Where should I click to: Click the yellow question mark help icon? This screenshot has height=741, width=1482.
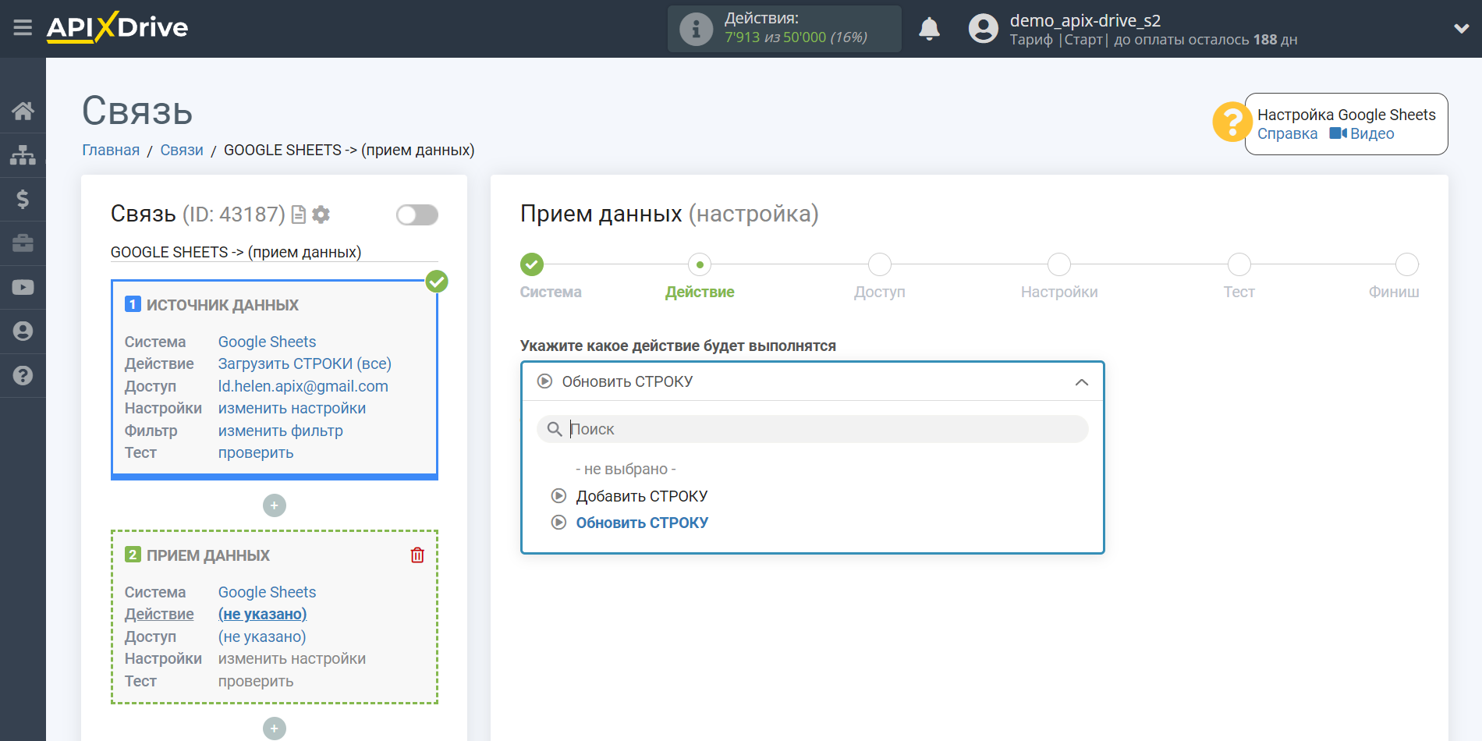1232,122
